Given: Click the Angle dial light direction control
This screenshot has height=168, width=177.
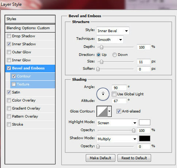Looking at the screenshot, I should point(103,94).
